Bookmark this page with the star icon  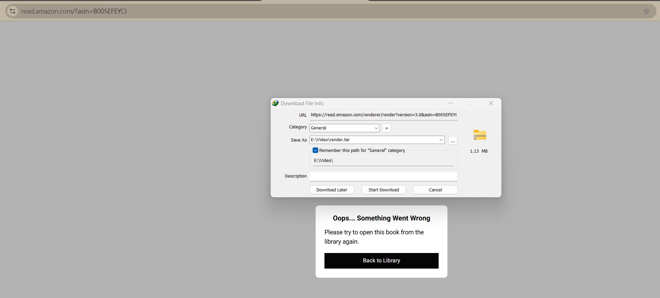click(x=646, y=11)
